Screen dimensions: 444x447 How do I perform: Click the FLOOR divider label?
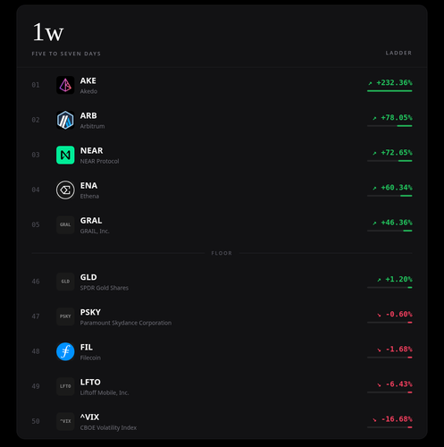[x=222, y=253]
